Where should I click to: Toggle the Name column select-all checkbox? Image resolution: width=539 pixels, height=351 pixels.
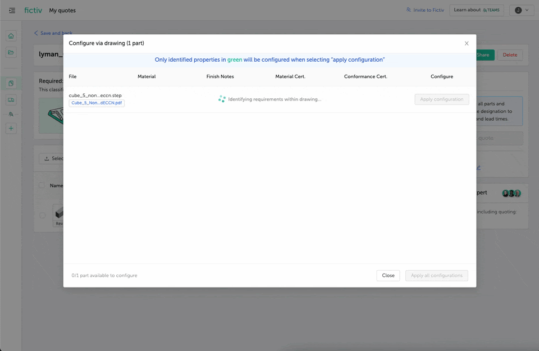click(42, 185)
